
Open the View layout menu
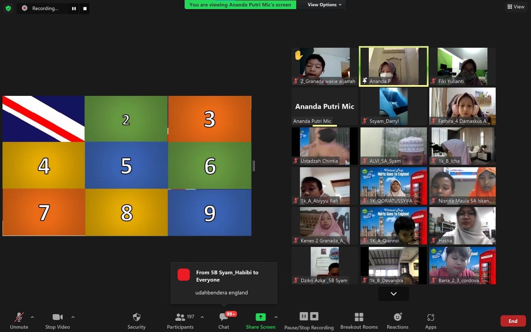coord(516,7)
